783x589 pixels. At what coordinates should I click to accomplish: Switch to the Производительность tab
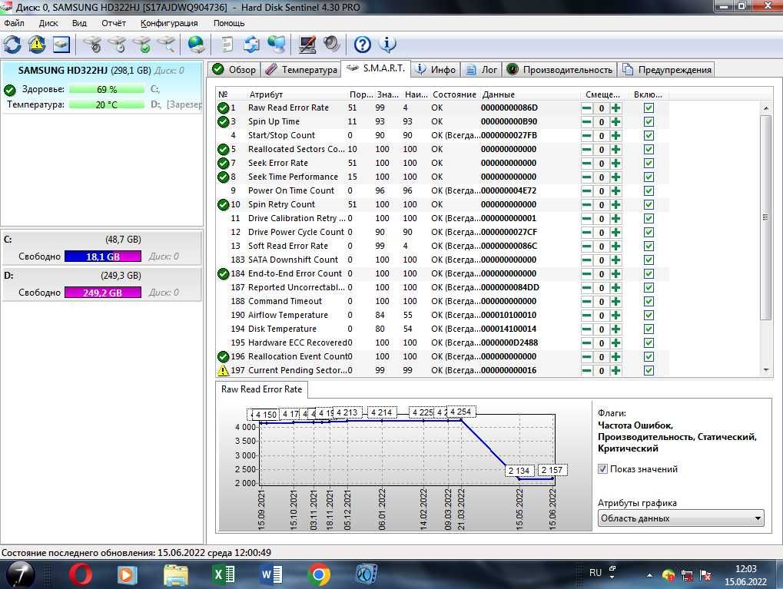pos(560,69)
